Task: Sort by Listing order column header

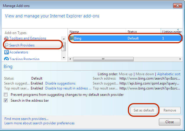Action: [172, 32]
